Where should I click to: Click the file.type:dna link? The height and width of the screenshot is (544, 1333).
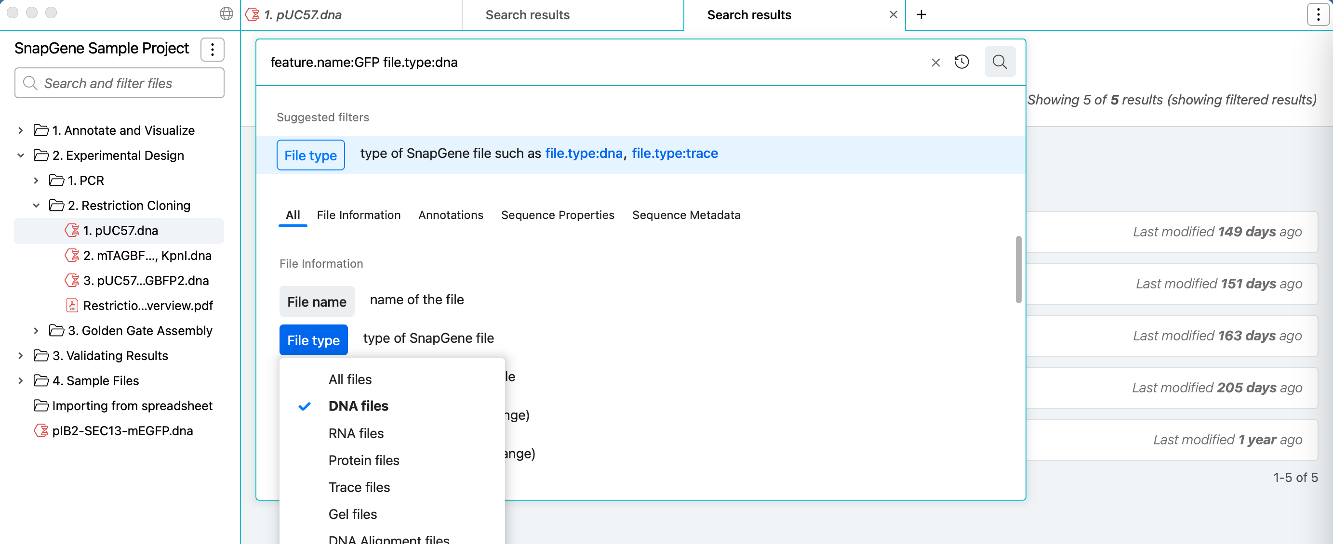(583, 154)
